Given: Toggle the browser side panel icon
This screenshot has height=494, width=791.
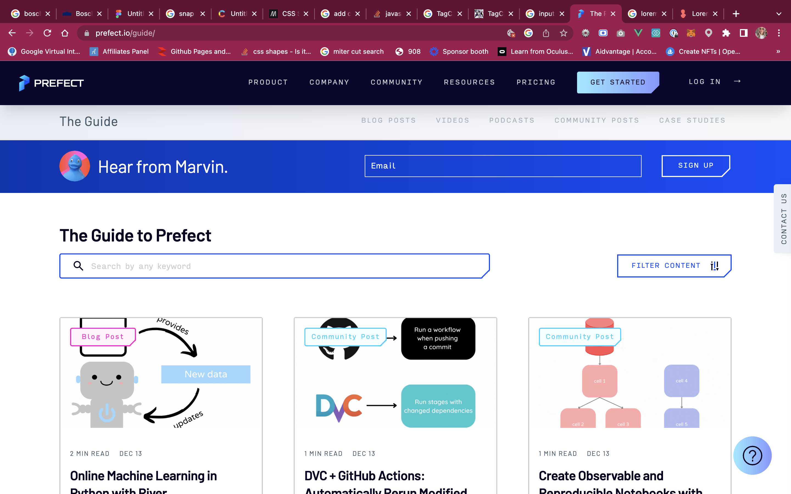Looking at the screenshot, I should (x=743, y=33).
